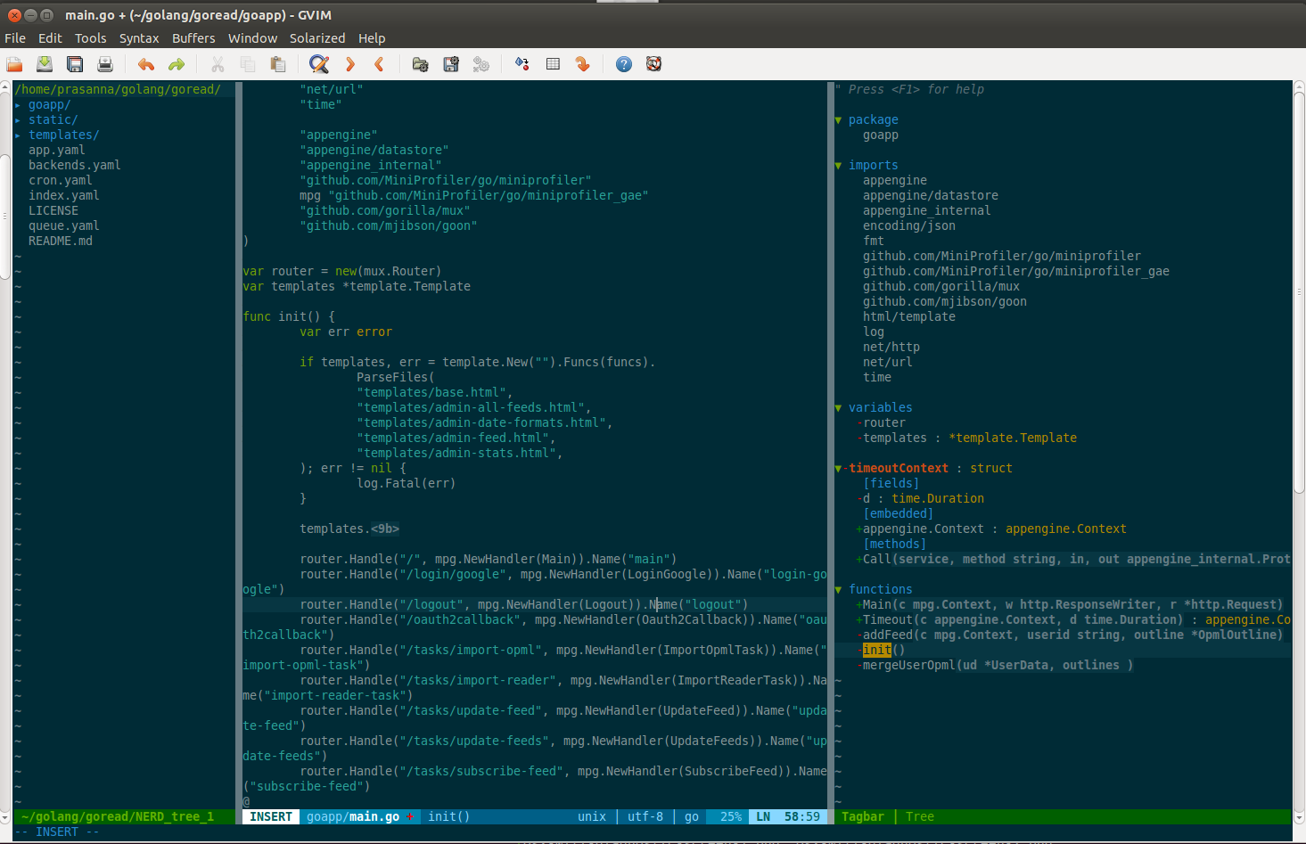The height and width of the screenshot is (844, 1306).
Task: Select LICENSE in the file tree
Action: pyautogui.click(x=53, y=210)
